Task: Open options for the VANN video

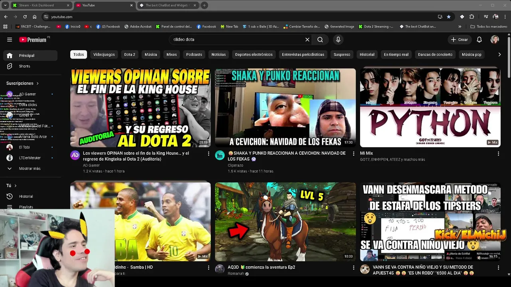Action: [498, 267]
